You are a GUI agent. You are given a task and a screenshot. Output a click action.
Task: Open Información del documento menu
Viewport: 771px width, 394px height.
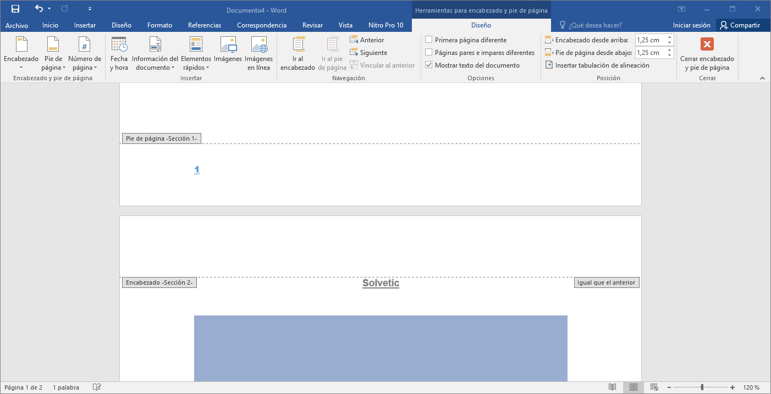(155, 54)
